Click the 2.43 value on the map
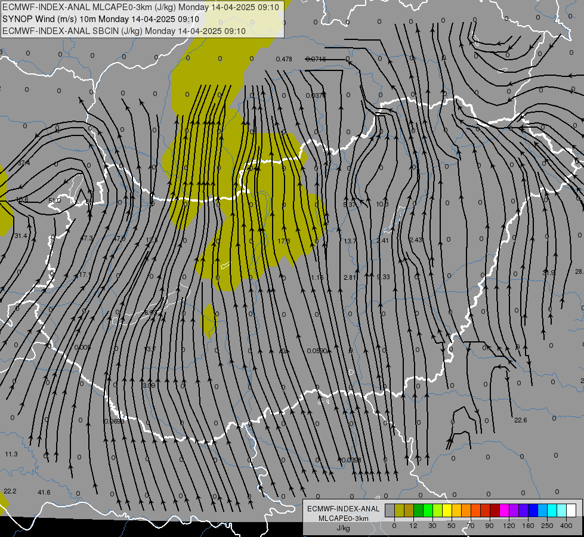 pyautogui.click(x=416, y=240)
